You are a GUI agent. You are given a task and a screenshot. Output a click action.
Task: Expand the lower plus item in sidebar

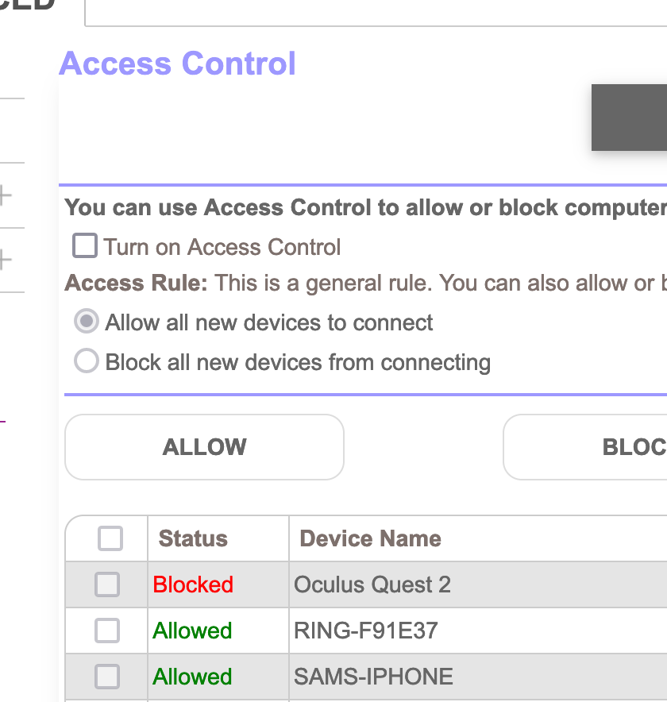tap(5, 259)
